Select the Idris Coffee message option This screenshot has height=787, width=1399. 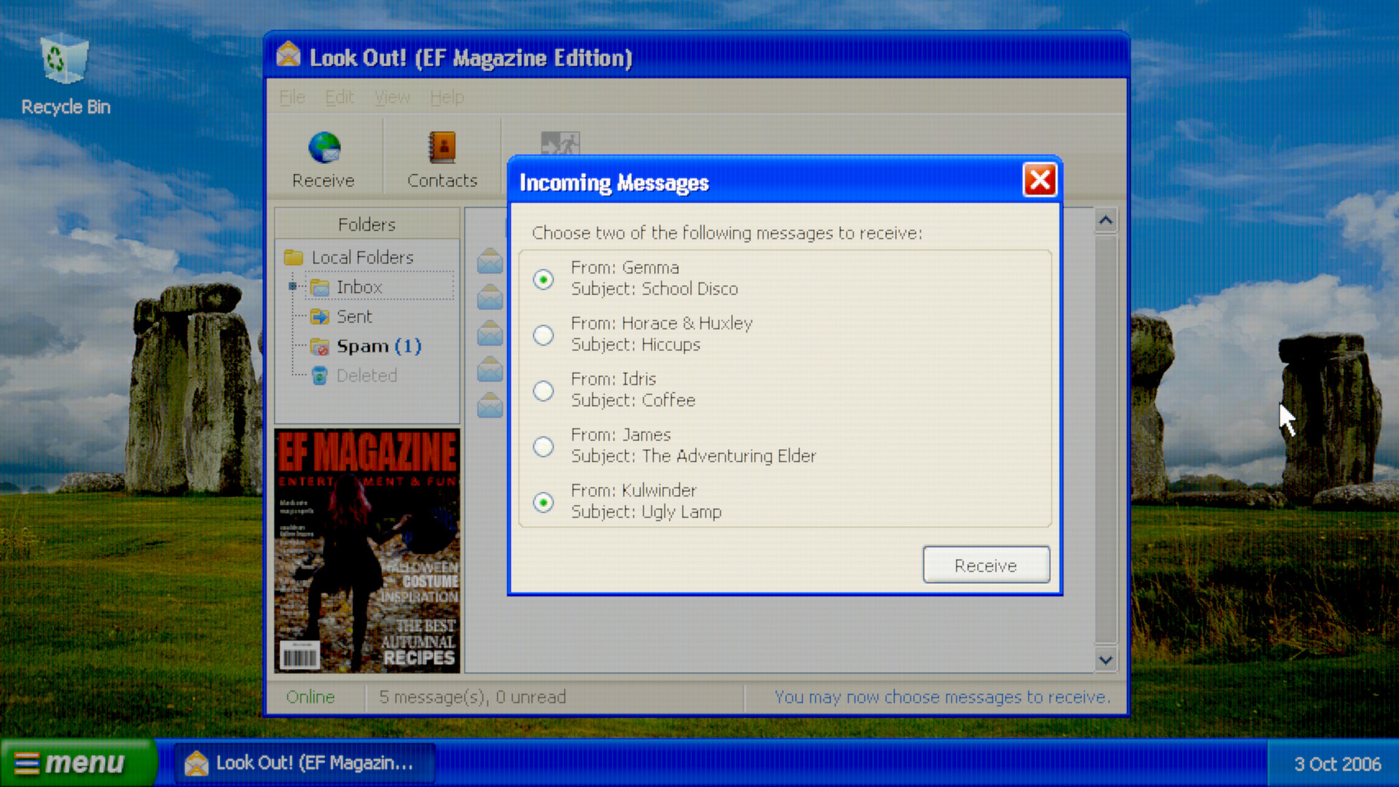[544, 391]
